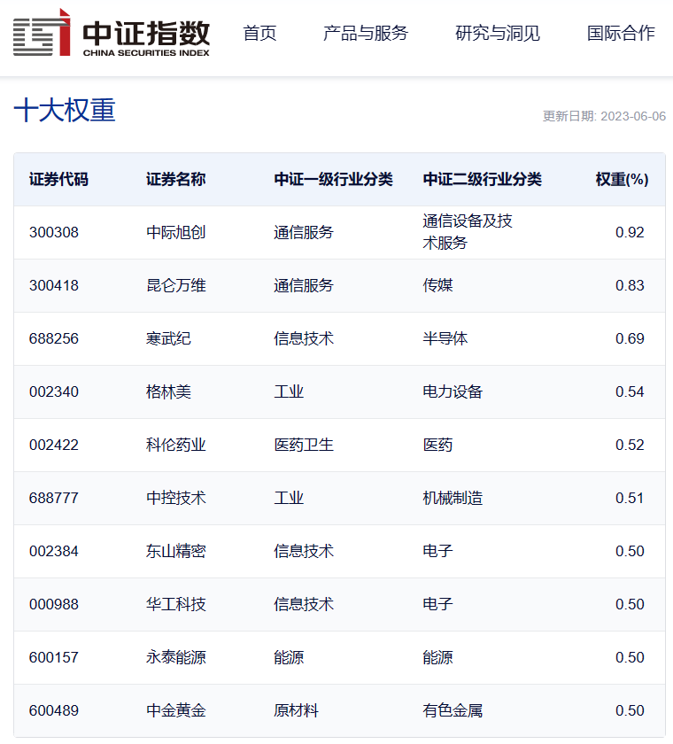Screen dimensions: 673x744
Task: Click the 权重(%) column header
Action: [x=622, y=179]
